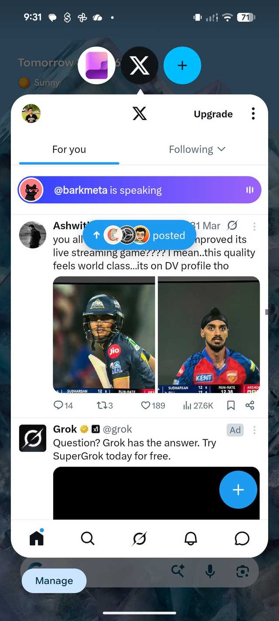The width and height of the screenshot is (279, 621).
Task: Open the Home feed icon
Action: point(37,538)
